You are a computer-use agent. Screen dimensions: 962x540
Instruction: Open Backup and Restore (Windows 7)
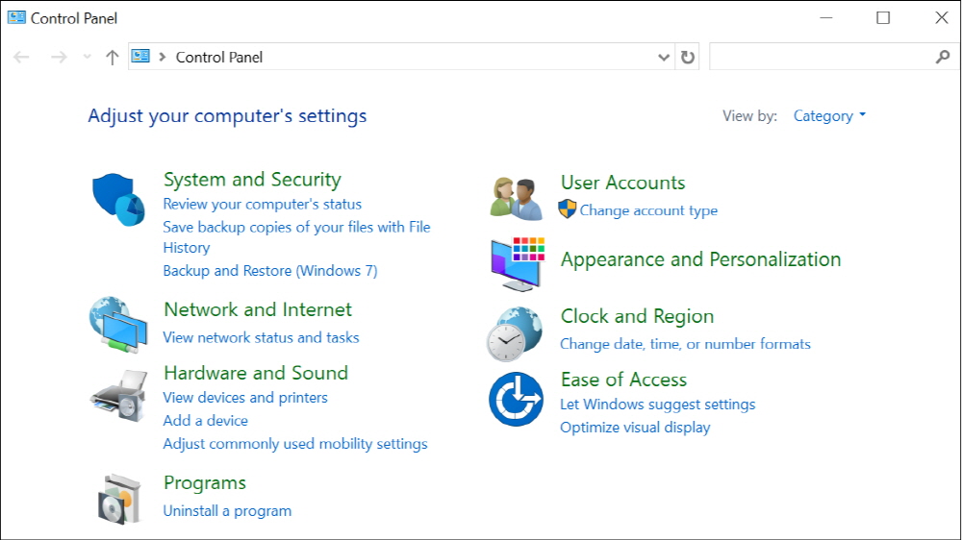pyautogui.click(x=270, y=271)
